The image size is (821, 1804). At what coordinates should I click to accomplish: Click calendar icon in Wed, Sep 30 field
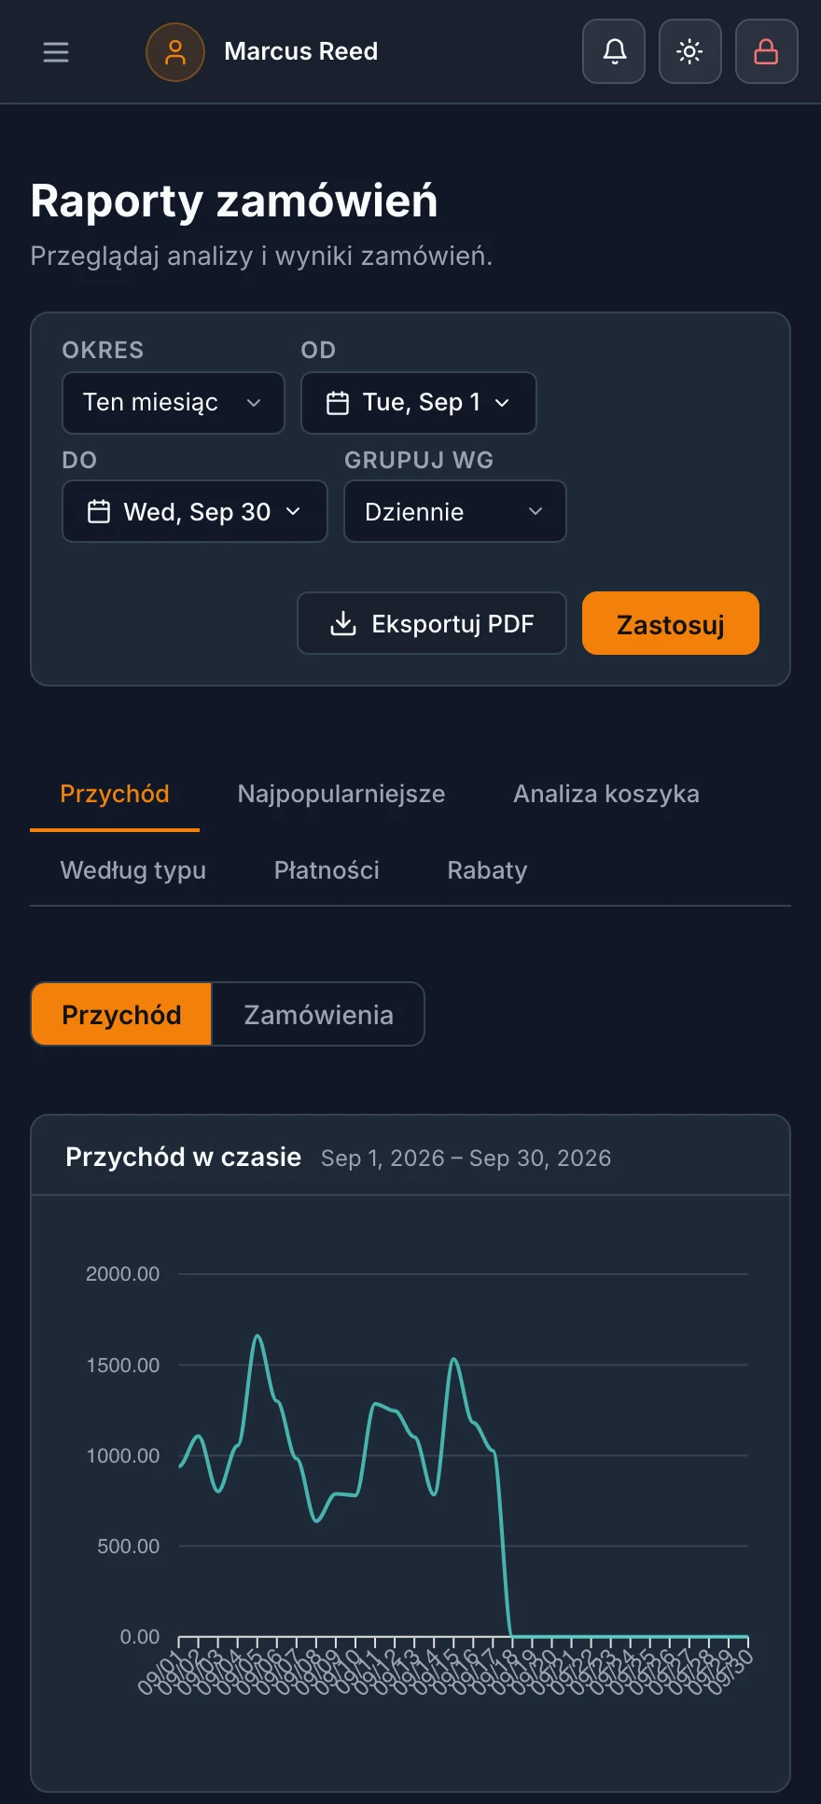pos(99,511)
